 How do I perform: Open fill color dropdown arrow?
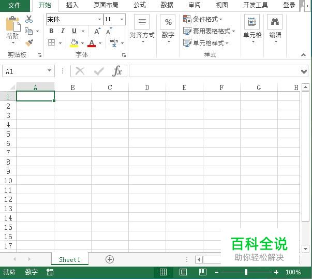82,43
